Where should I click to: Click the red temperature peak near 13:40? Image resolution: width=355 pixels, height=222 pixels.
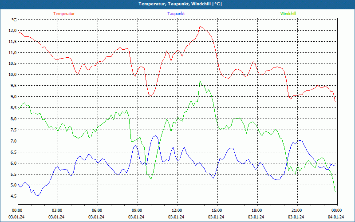point(200,27)
